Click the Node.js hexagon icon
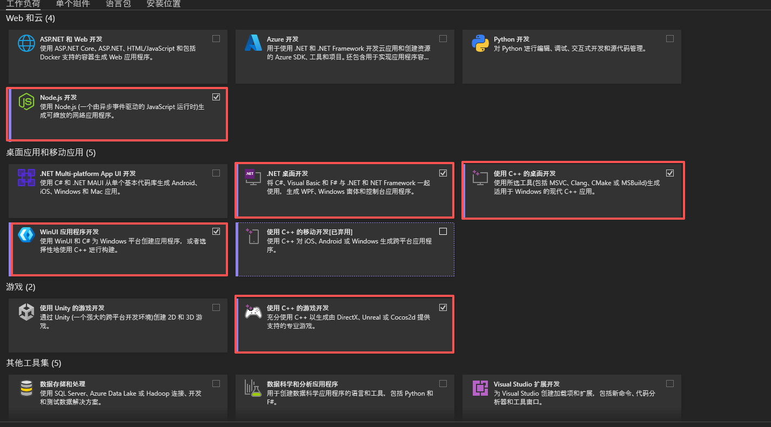The image size is (771, 427). tap(26, 101)
